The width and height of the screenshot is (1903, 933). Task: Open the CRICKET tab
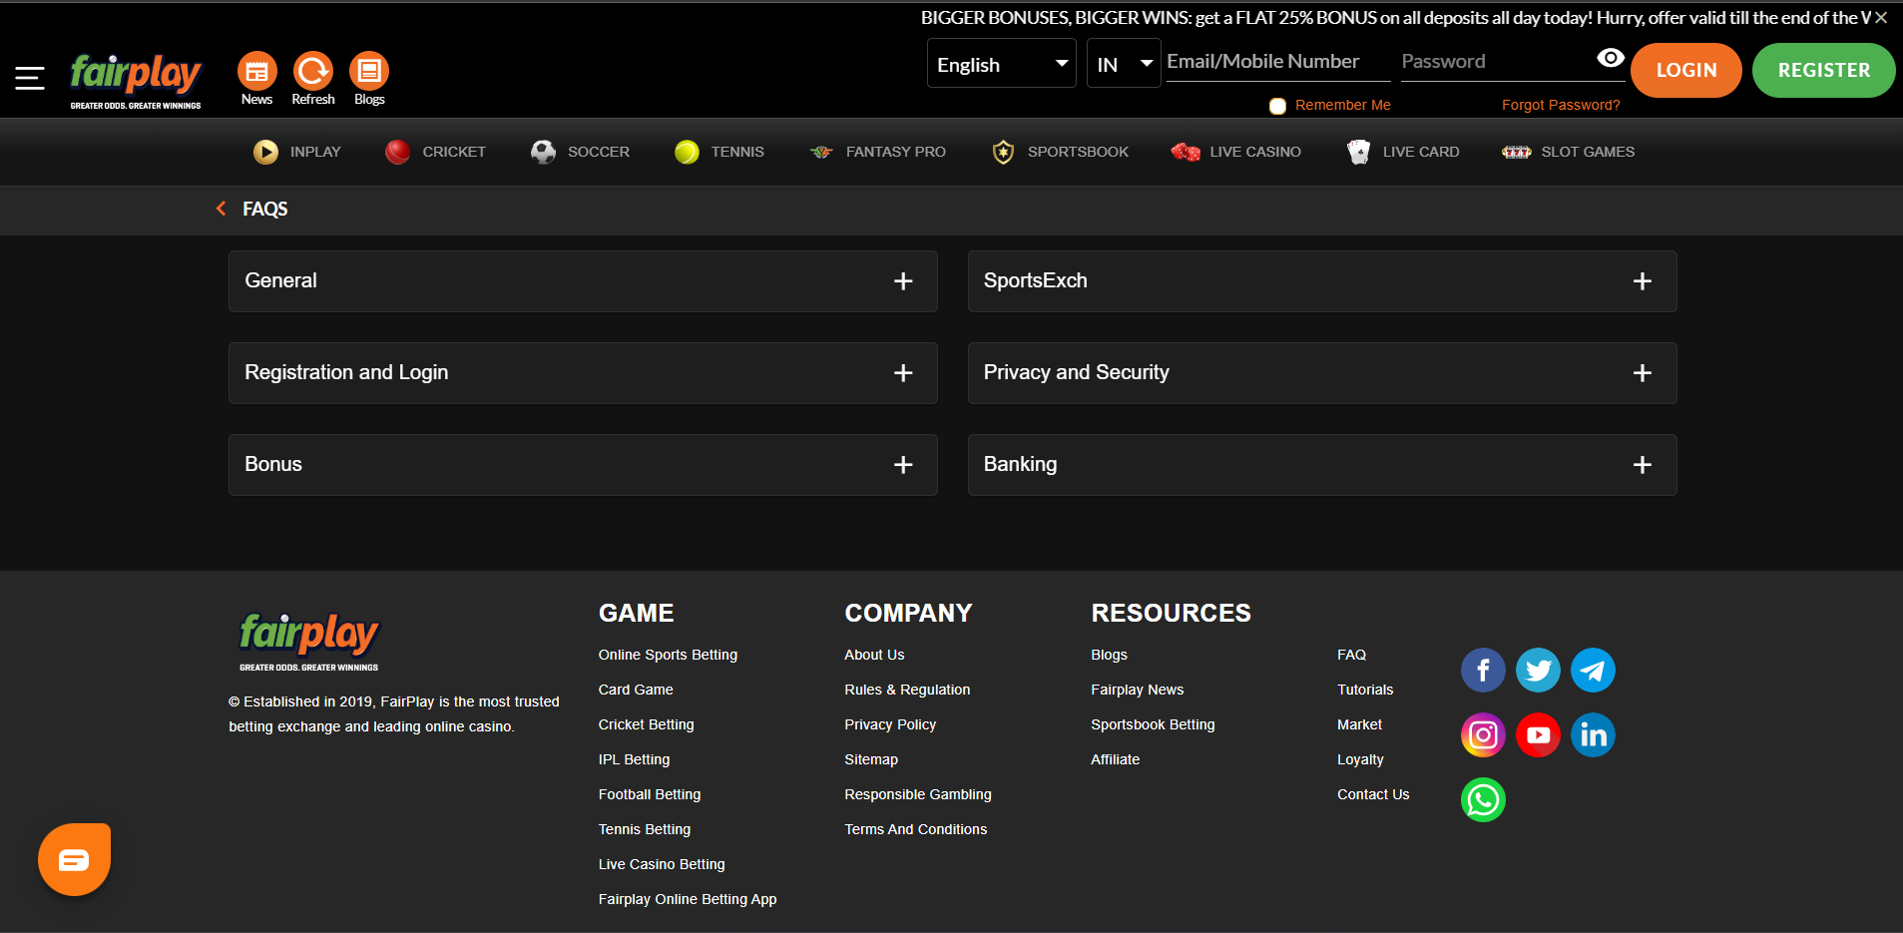click(436, 152)
